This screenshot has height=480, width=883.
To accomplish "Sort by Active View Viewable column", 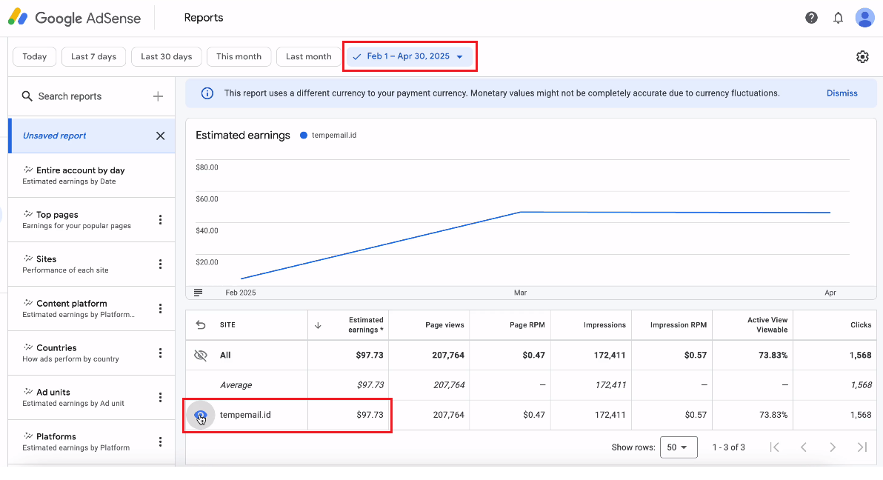I will click(767, 325).
